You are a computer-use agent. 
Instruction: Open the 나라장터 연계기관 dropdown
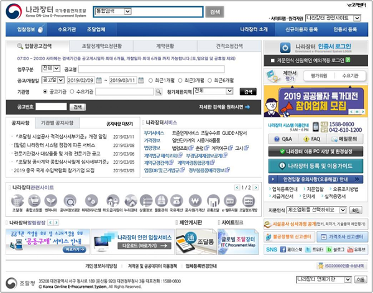pos(323,279)
